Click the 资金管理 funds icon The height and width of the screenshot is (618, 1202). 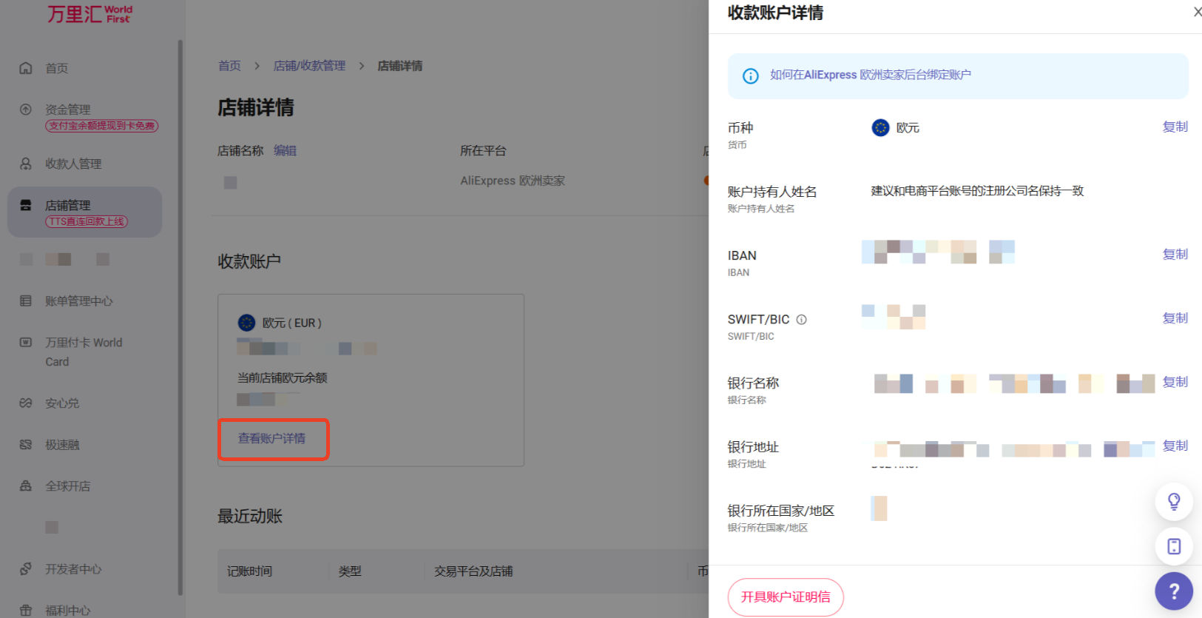pyautogui.click(x=26, y=110)
